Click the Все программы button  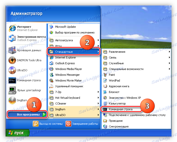coord(27,114)
